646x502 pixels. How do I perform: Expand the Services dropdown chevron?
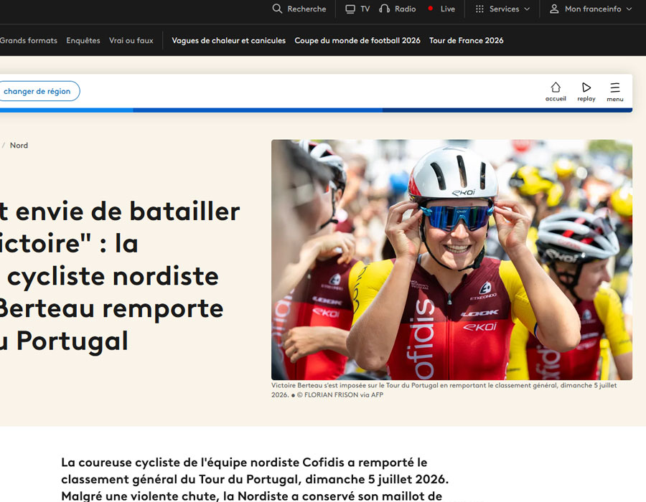[527, 9]
